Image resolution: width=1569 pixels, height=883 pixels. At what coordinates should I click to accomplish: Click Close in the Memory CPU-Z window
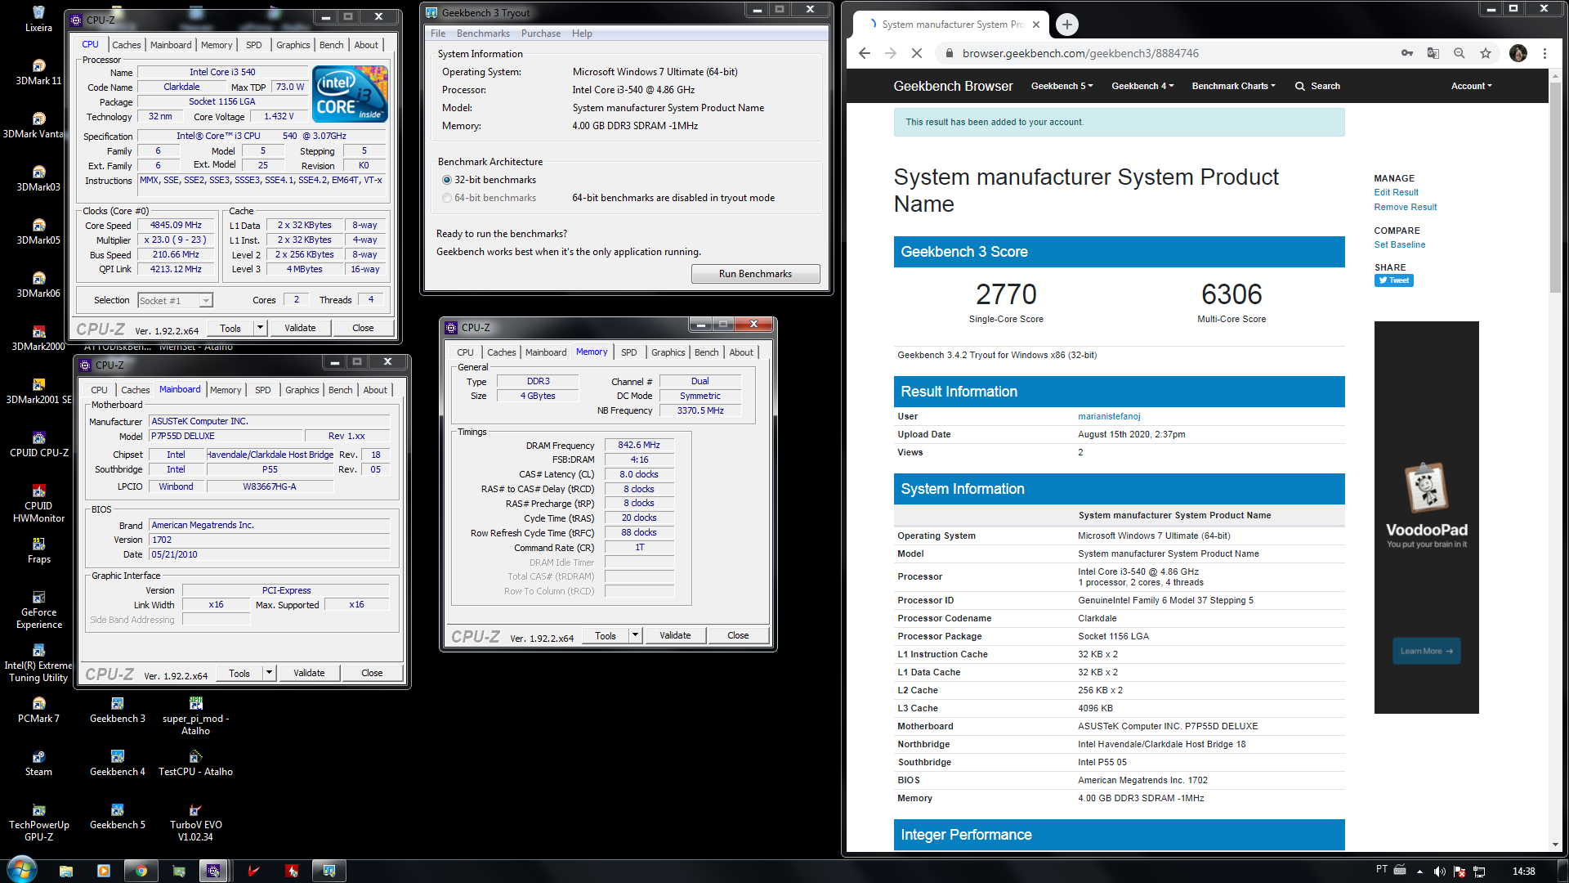pos(738,635)
